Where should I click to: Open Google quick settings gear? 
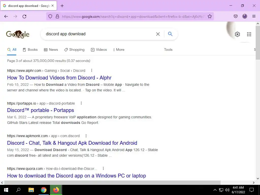237,34
